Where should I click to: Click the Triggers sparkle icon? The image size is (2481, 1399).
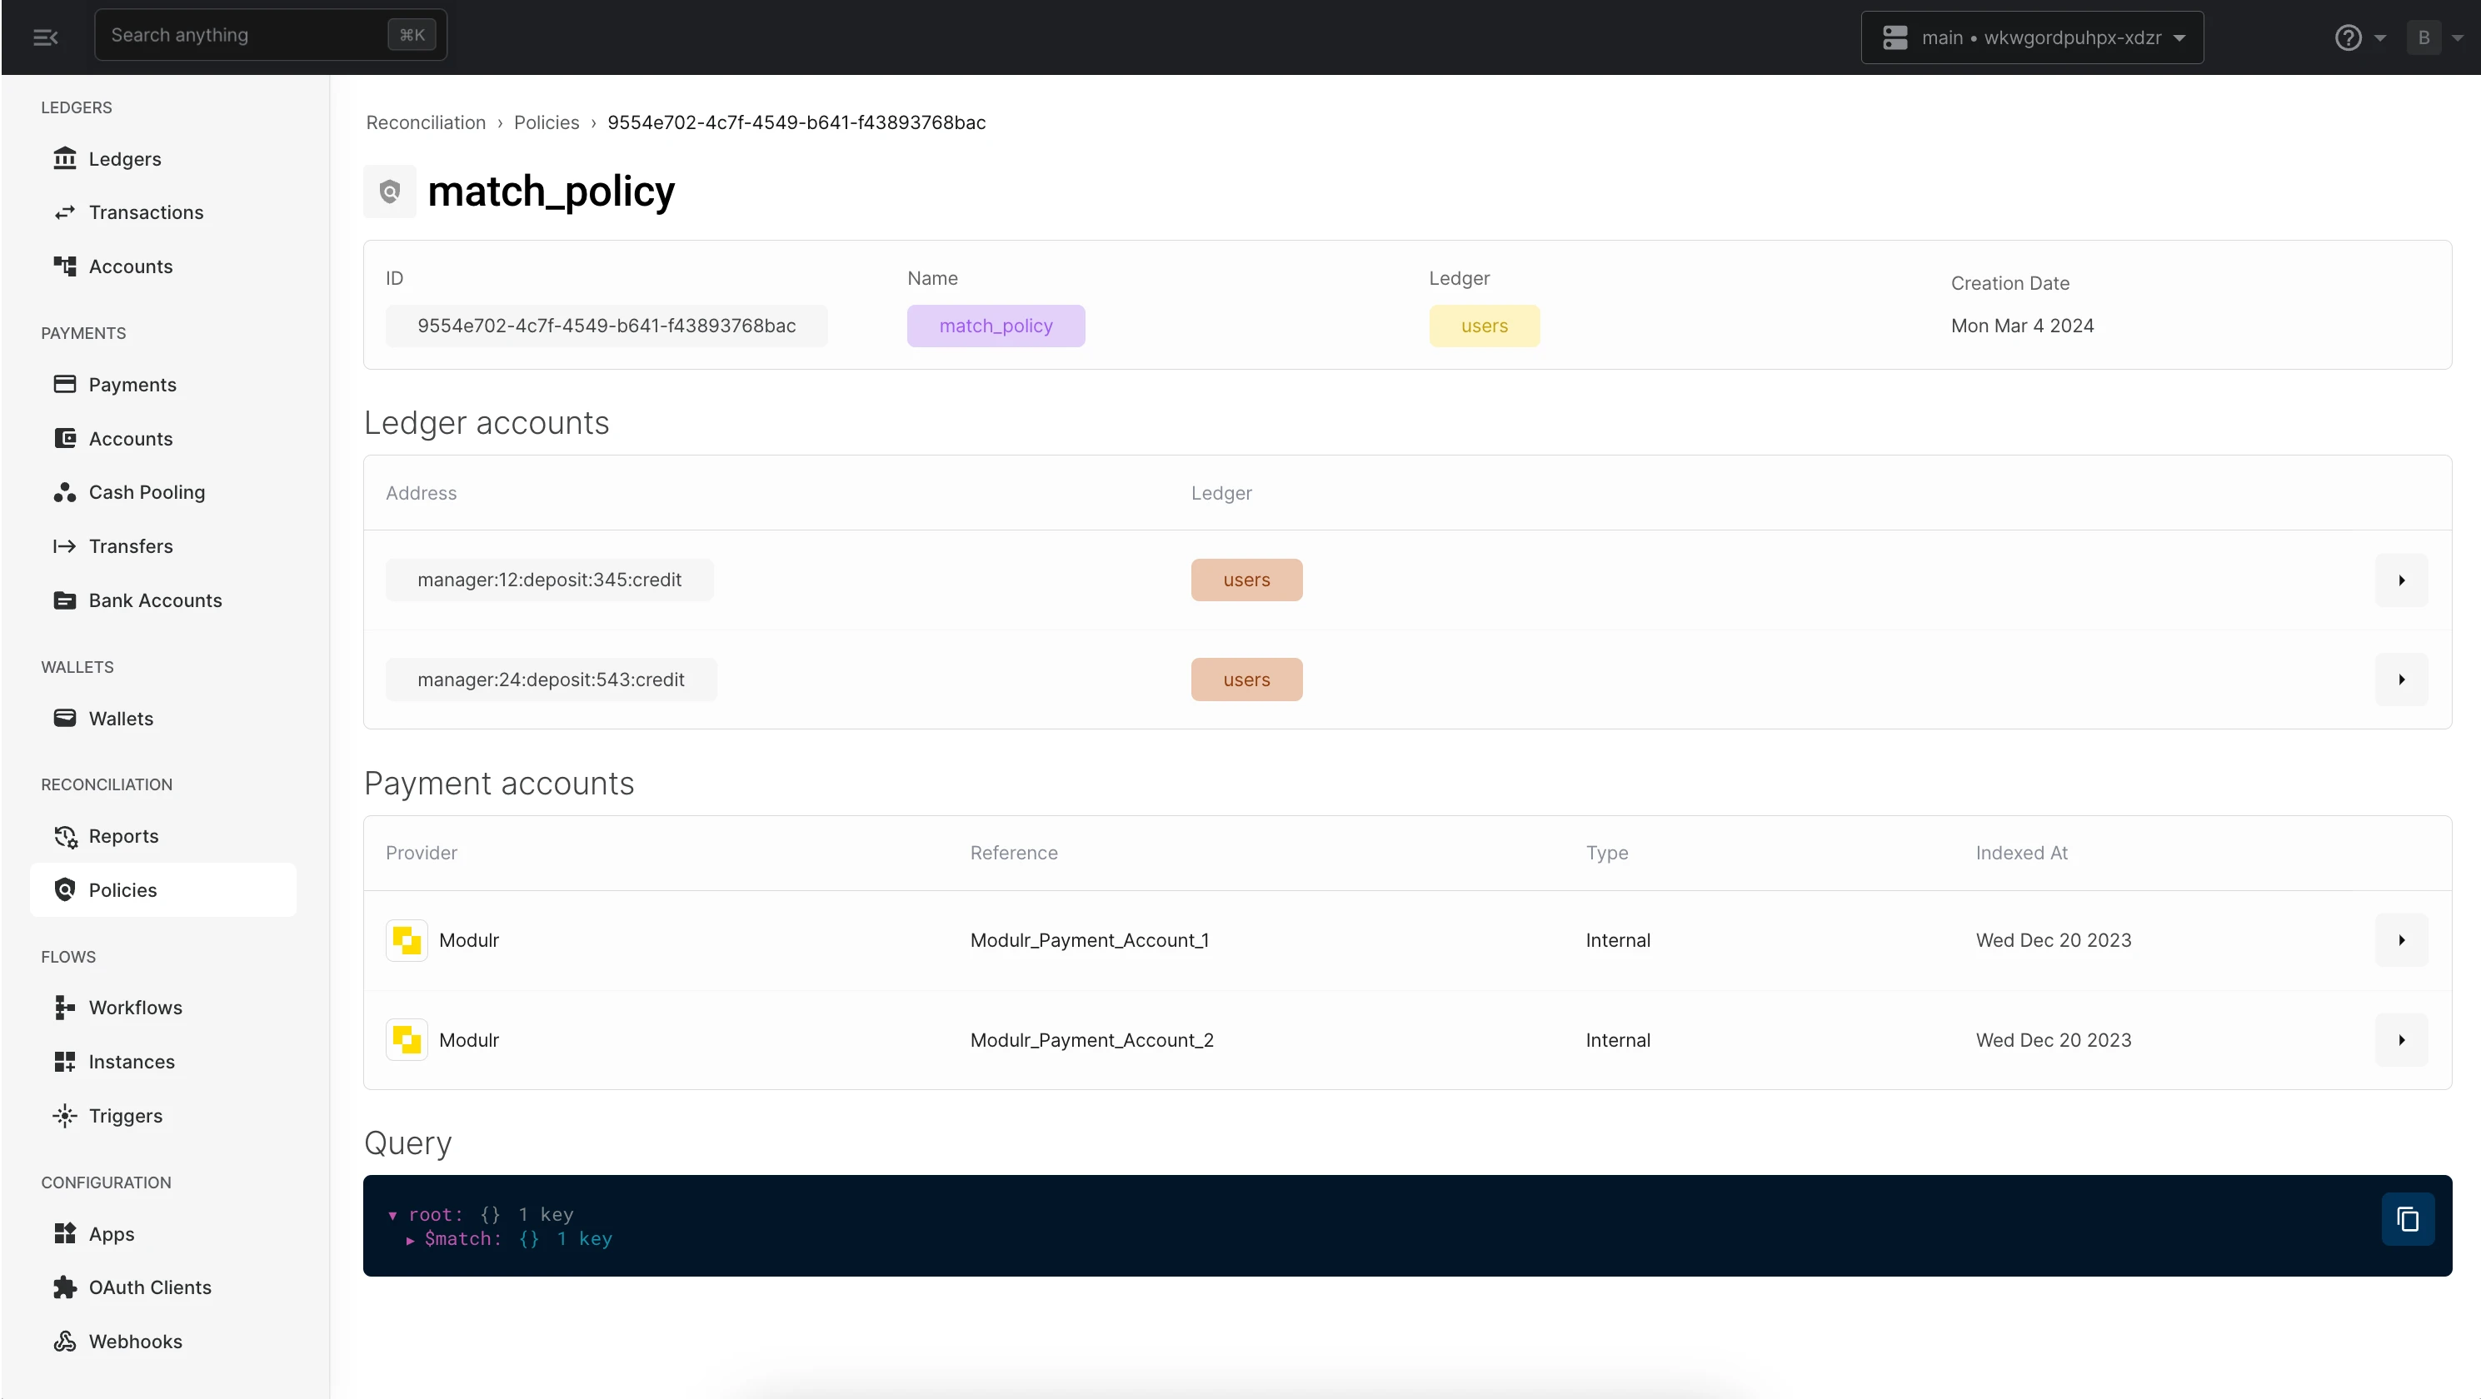click(62, 1115)
